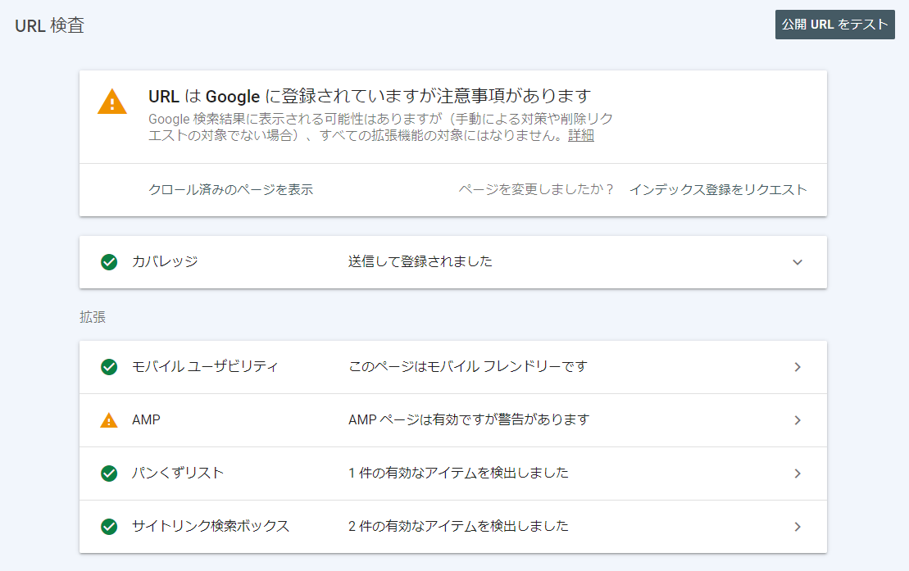Click the orange warning triangle in header card
909x571 pixels.
pyautogui.click(x=112, y=102)
